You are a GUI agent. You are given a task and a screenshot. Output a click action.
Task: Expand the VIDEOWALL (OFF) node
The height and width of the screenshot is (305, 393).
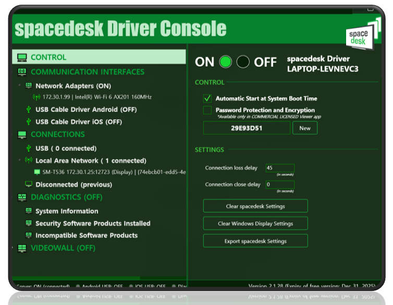(13, 248)
